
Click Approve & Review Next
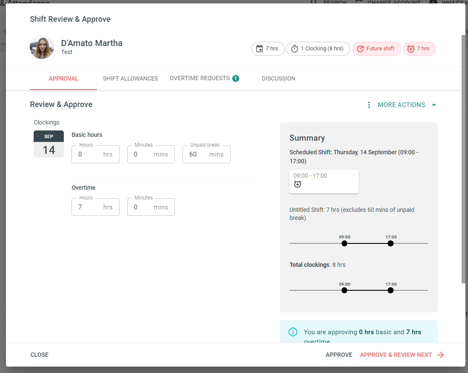coord(402,355)
